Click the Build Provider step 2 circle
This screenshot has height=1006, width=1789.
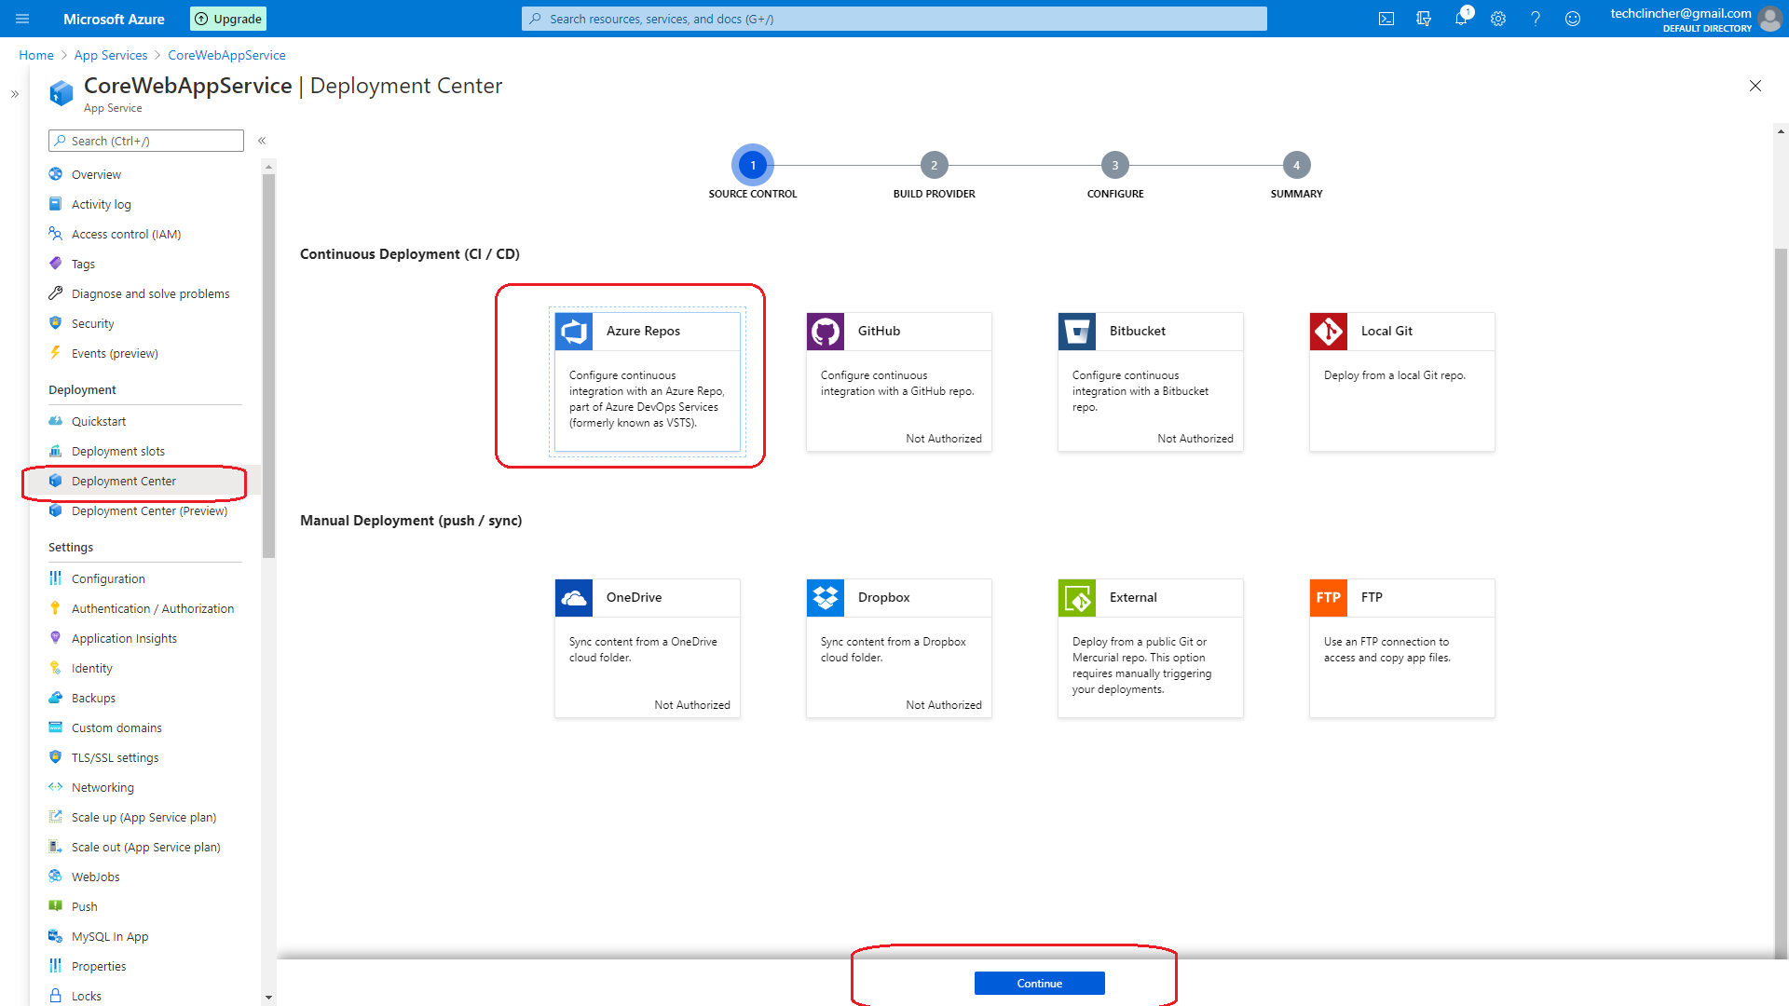coord(934,165)
